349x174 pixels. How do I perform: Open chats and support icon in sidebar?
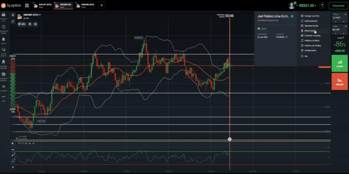pyautogui.click(x=3, y=50)
